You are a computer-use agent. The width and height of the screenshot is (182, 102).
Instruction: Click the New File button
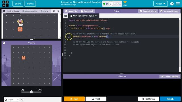(x=71, y=11)
